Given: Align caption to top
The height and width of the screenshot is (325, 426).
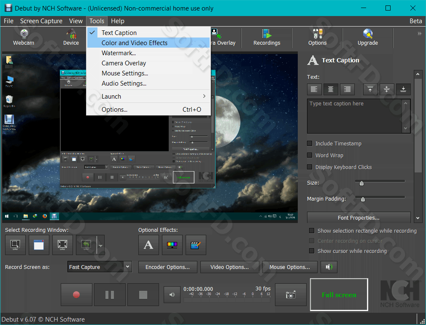Looking at the screenshot, I should tap(370, 89).
